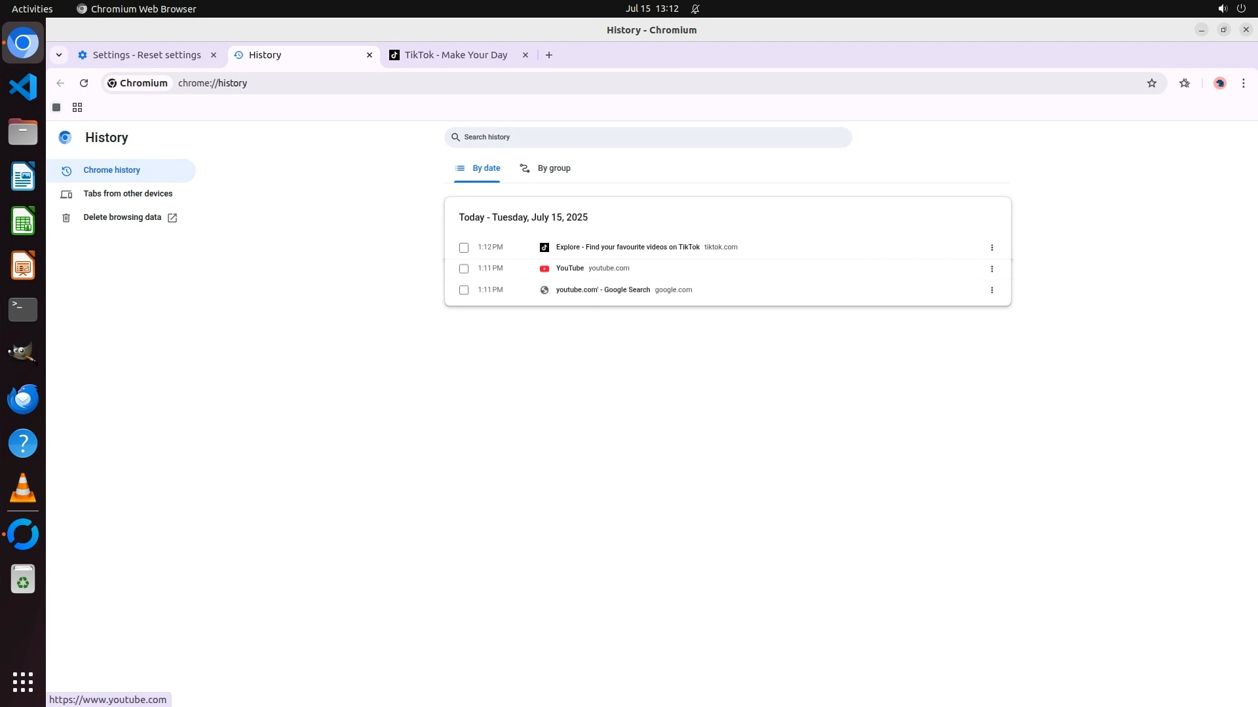Click the profile avatar icon

coord(1219,83)
